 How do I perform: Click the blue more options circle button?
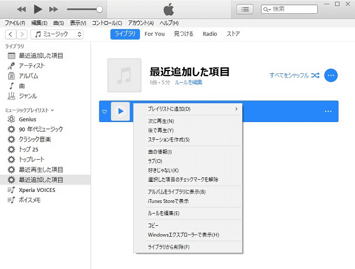331,75
